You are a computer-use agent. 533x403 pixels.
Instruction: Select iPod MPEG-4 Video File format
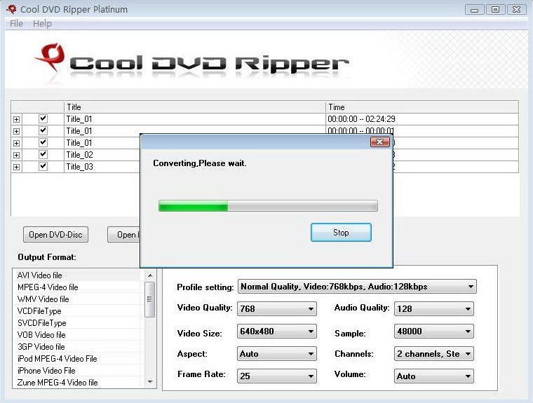[x=78, y=358]
